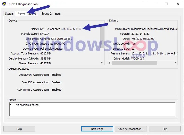Select the 'No problems found.' note

pos(28,105)
